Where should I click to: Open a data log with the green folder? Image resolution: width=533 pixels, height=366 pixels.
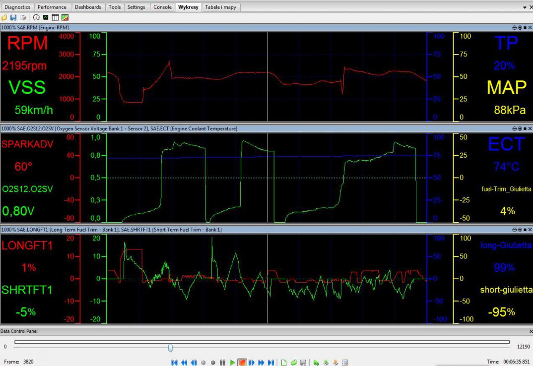294,362
